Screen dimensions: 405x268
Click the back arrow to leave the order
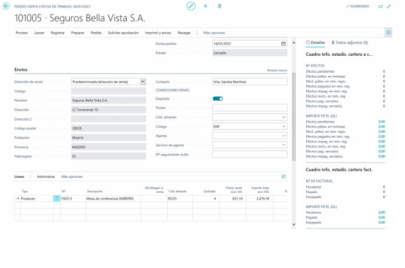[x=6, y=5]
